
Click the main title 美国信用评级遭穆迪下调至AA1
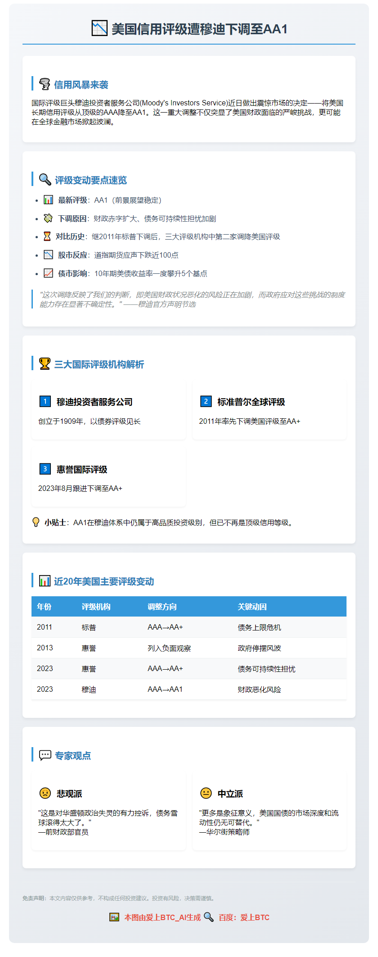199,29
